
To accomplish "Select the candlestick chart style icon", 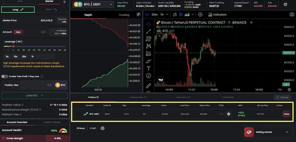I will coord(181,15).
